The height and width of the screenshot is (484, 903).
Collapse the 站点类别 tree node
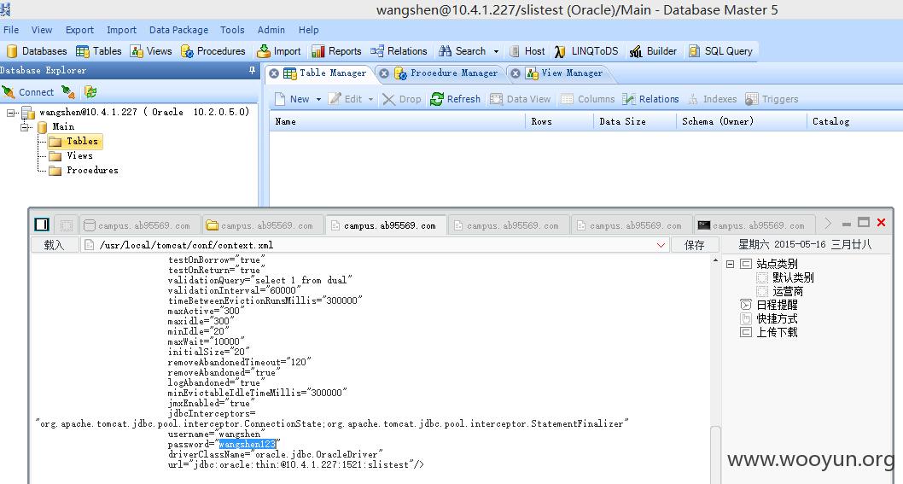tap(731, 264)
